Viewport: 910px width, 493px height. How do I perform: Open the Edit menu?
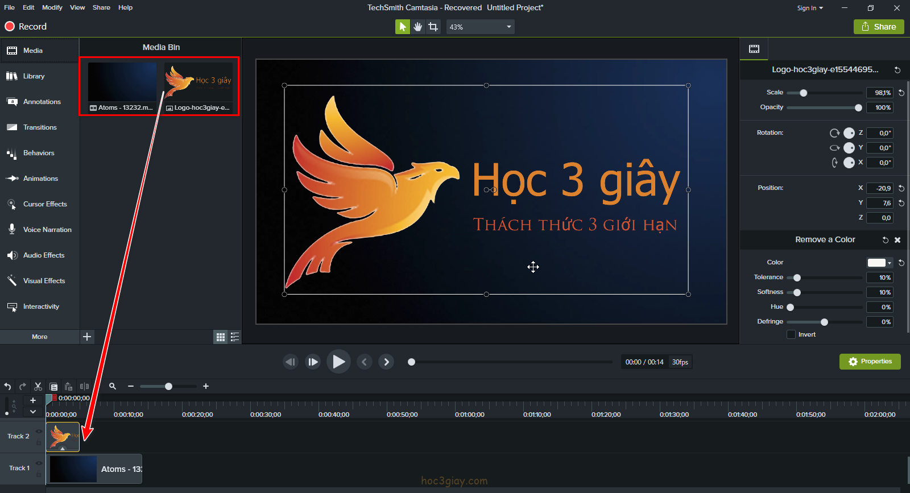[x=28, y=7]
